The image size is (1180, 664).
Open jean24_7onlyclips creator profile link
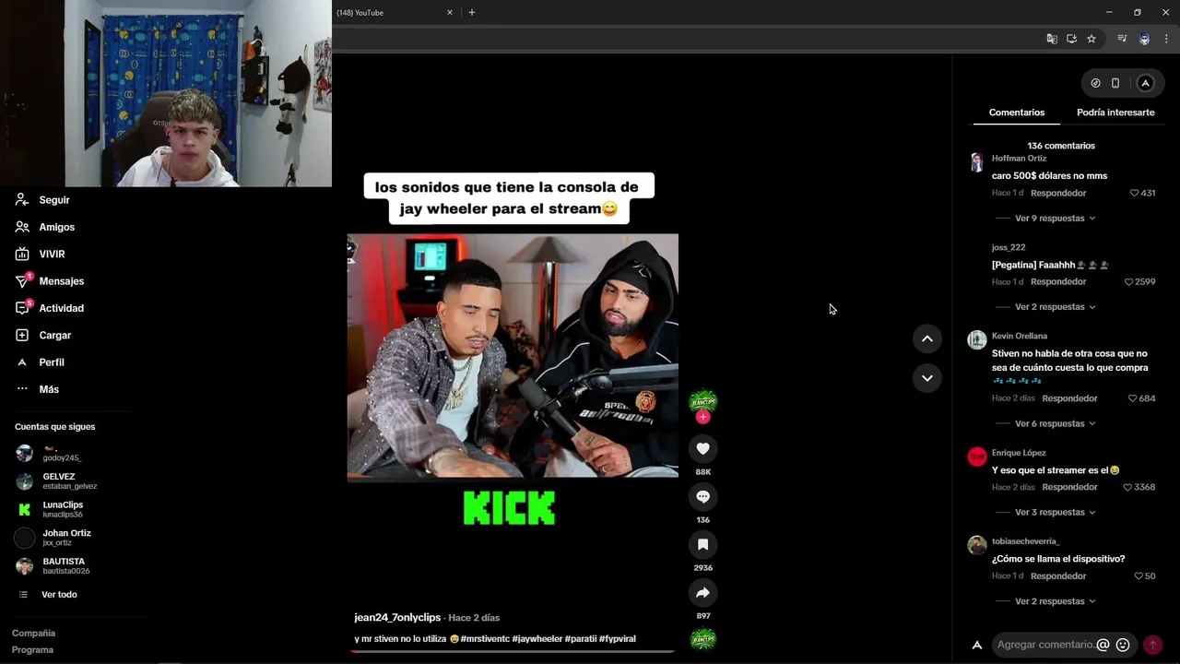tap(397, 617)
